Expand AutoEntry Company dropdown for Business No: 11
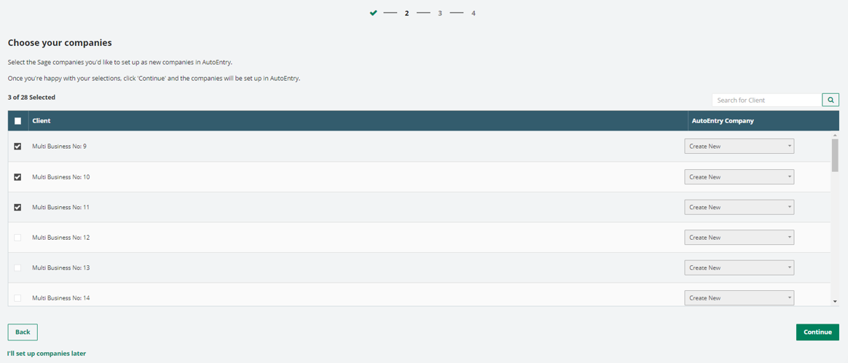 click(x=739, y=208)
